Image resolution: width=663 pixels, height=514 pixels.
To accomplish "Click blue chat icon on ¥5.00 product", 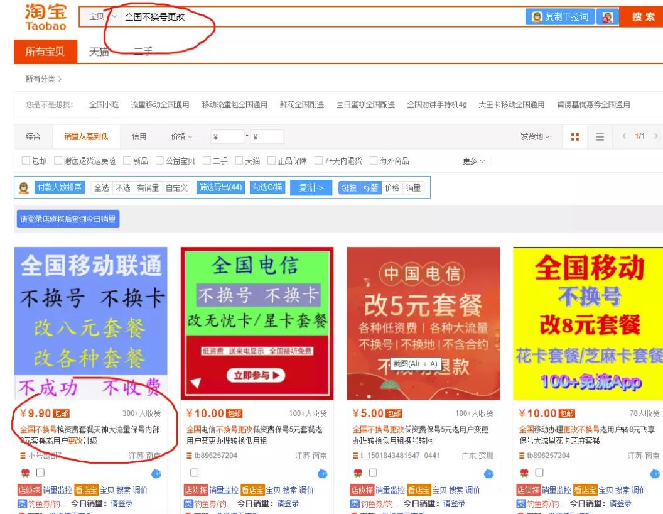I will tap(489, 473).
